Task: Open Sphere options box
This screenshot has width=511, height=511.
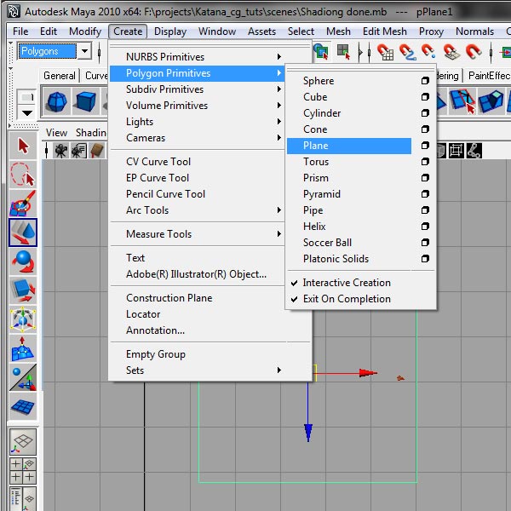Action: pyautogui.click(x=425, y=81)
